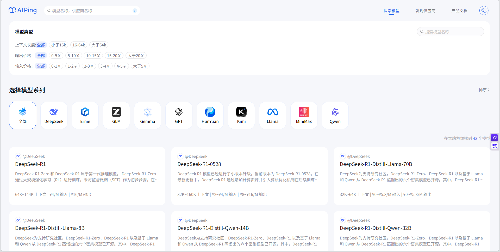Filter output price 5-10¥
The height and width of the screenshot is (252, 500).
pos(73,56)
